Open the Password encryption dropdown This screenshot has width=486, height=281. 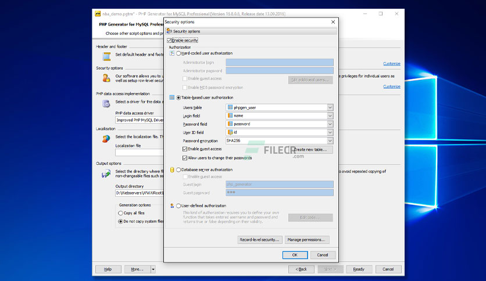click(330, 140)
